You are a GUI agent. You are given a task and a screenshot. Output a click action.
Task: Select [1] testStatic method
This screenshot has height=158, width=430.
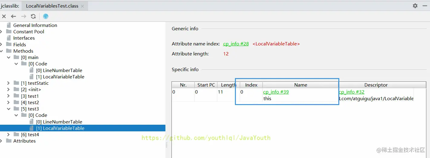pyautogui.click(x=35, y=83)
